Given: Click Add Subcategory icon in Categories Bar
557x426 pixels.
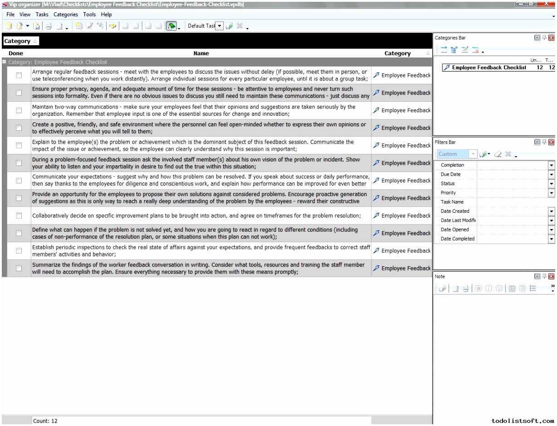Looking at the screenshot, I should click(454, 50).
